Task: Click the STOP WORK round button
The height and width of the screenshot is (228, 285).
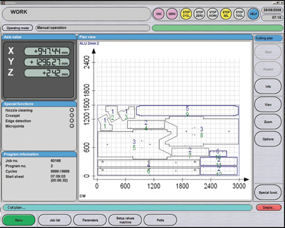Action: [213, 14]
